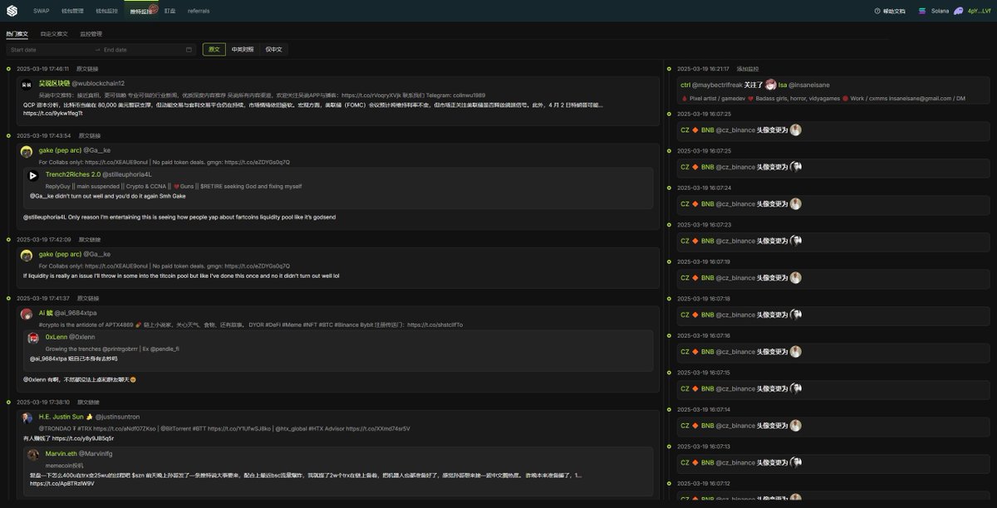Click the app logo in the top-left corner

coord(12,11)
